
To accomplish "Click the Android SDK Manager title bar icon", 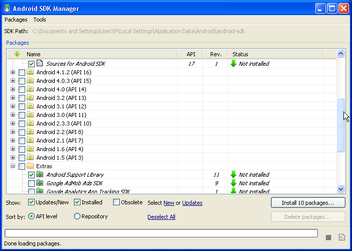I will pos(7,8).
